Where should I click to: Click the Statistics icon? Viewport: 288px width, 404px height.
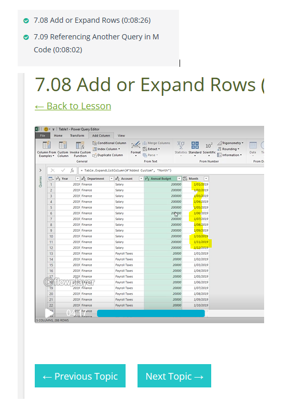point(181,145)
